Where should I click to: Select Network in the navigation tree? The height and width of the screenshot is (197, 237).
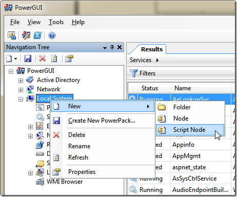pyautogui.click(x=49, y=89)
